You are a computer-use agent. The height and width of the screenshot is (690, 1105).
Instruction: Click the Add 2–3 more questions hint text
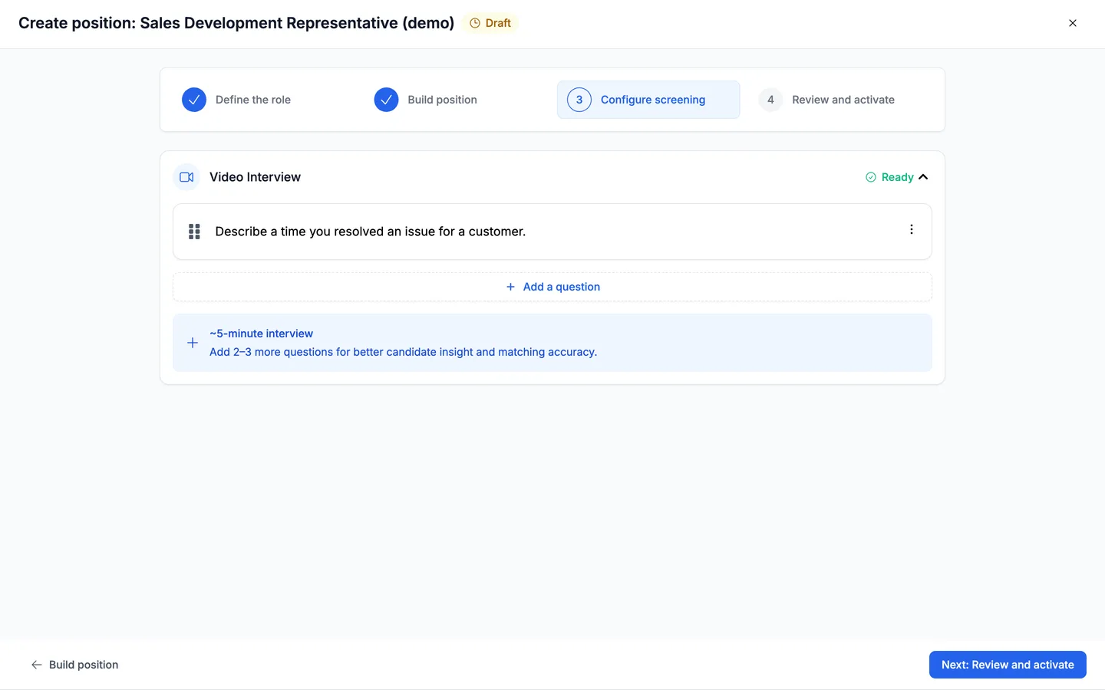point(403,352)
